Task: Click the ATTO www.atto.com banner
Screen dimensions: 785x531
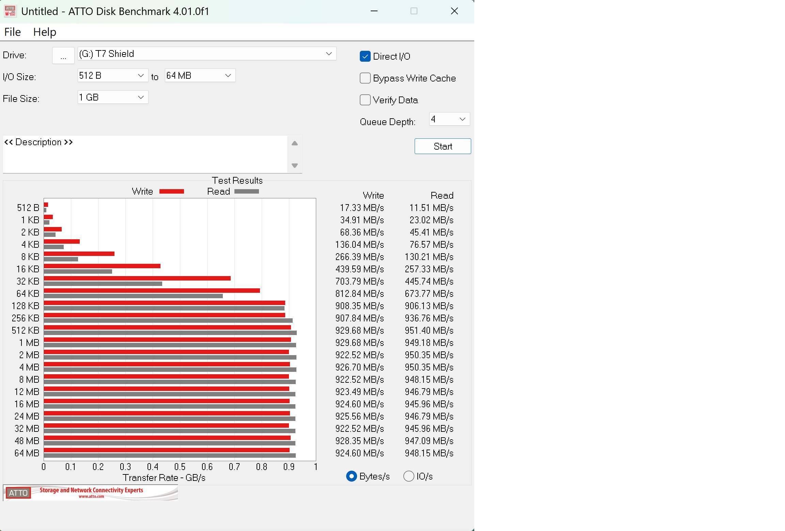Action: click(91, 493)
